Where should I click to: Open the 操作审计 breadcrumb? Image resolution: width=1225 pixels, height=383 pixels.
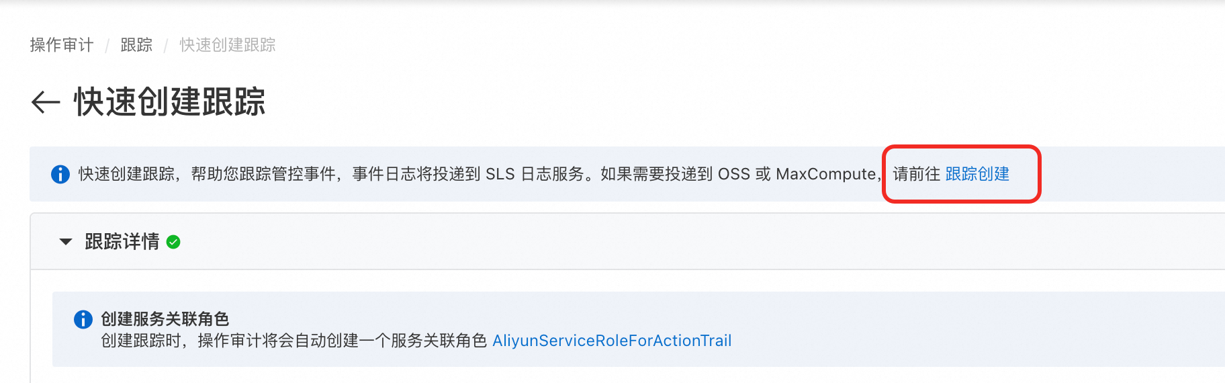pyautogui.click(x=62, y=45)
